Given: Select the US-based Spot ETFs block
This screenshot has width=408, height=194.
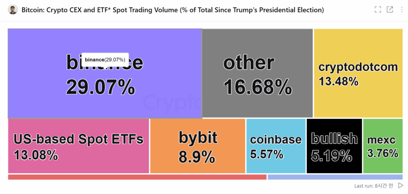Looking at the screenshot, I should pos(78,146).
